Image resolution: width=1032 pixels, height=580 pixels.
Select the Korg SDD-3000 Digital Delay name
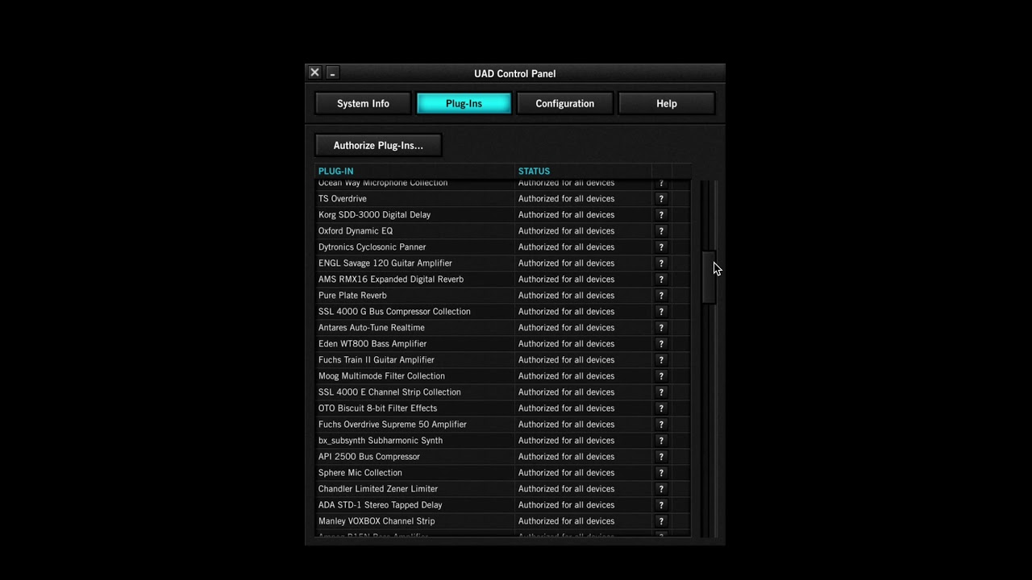(374, 215)
